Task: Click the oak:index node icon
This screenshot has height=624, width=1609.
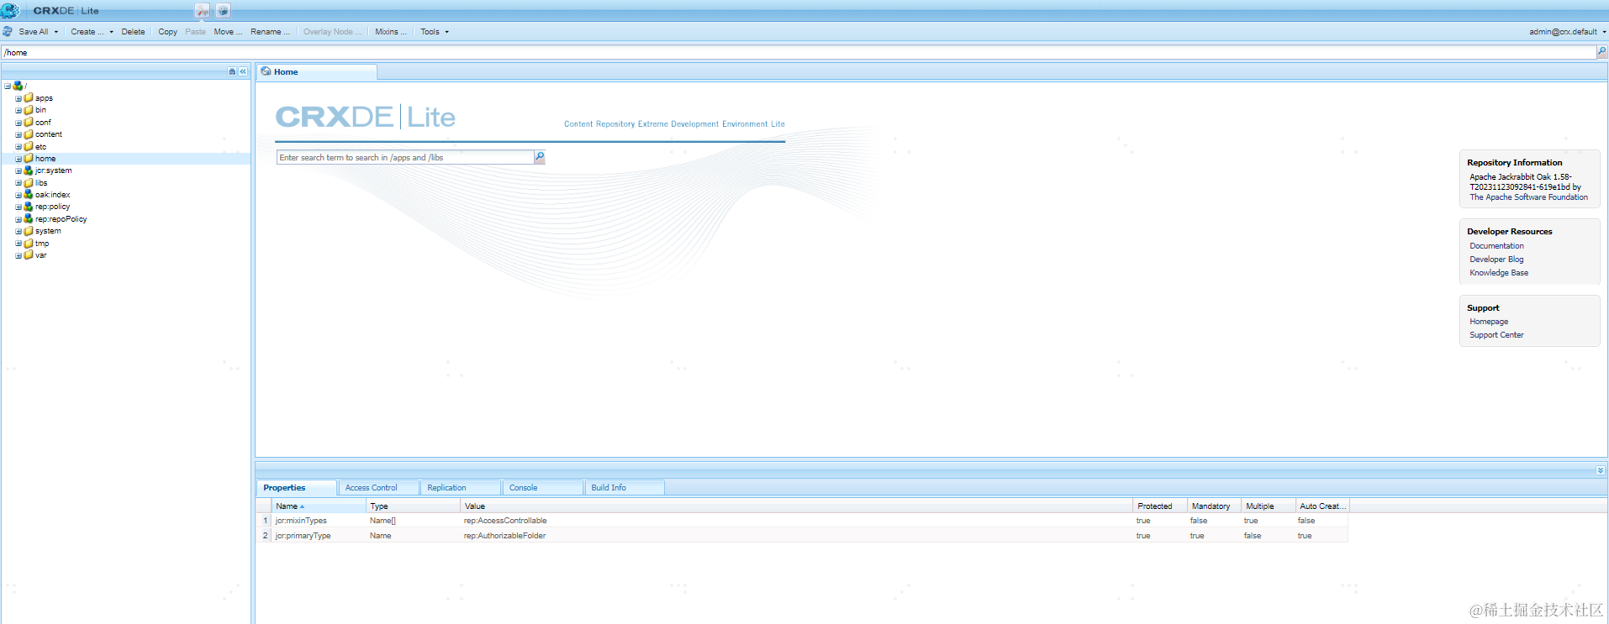Action: click(29, 195)
